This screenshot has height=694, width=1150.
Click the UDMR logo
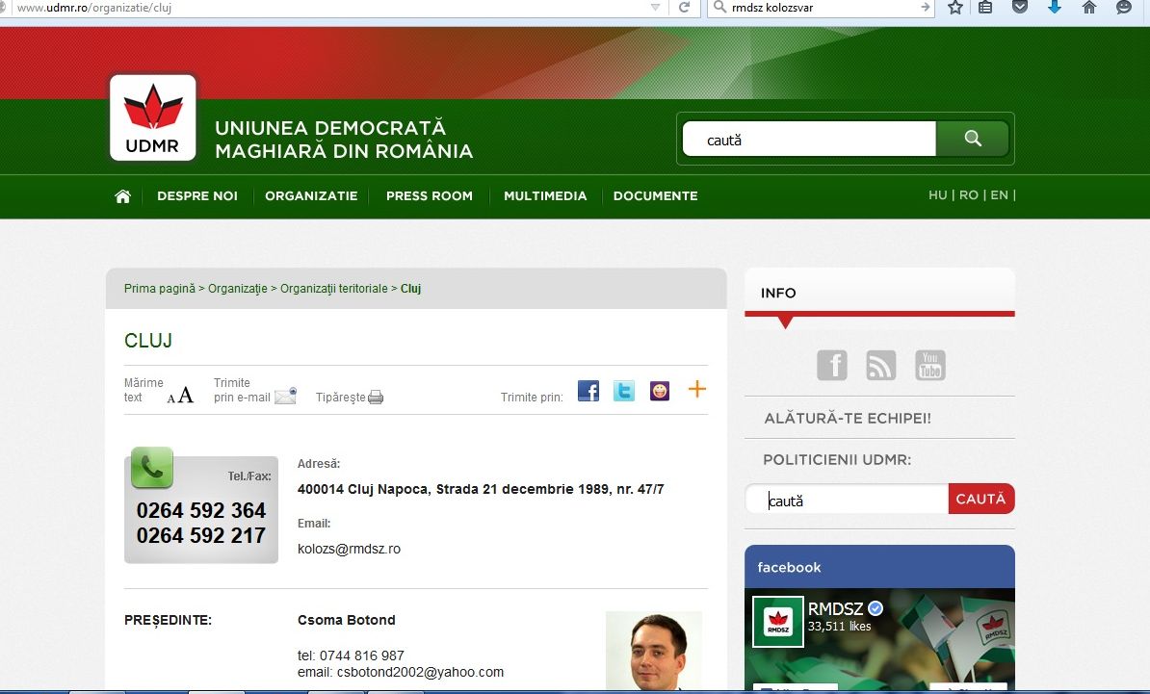coord(152,117)
